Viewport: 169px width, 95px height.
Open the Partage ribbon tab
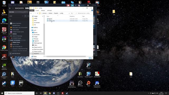pyautogui.click(x=43, y=11)
